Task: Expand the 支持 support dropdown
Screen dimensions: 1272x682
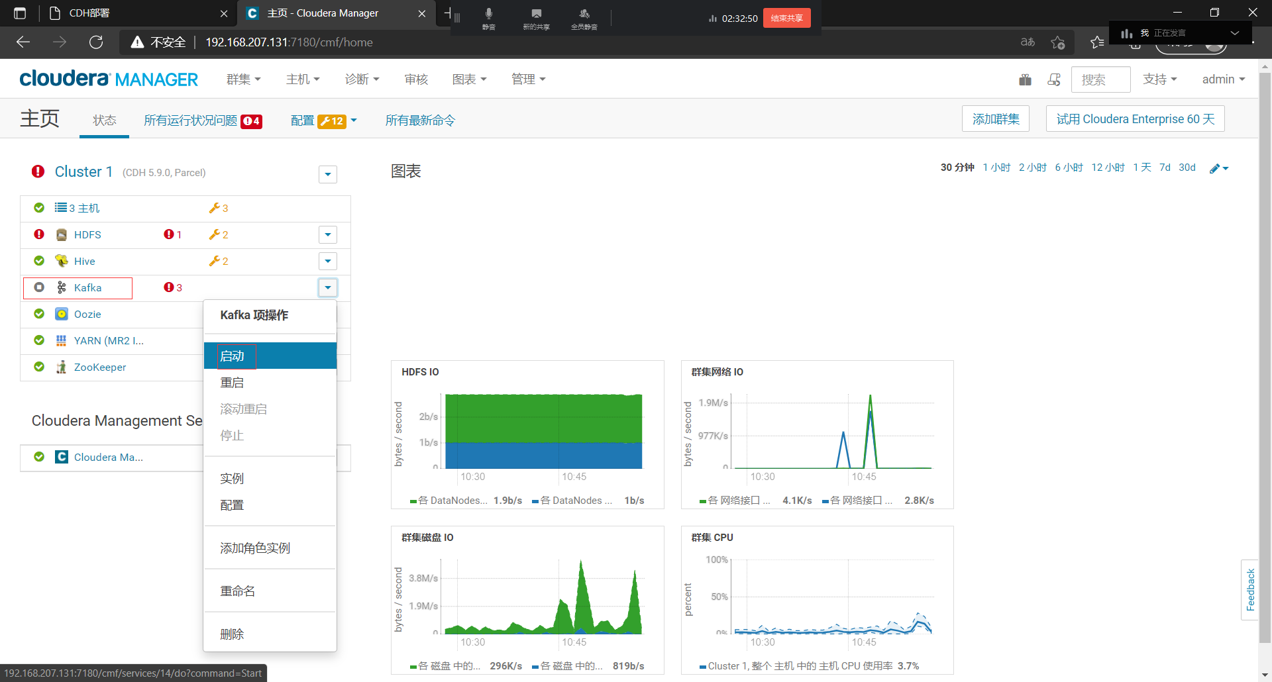Action: point(1160,79)
